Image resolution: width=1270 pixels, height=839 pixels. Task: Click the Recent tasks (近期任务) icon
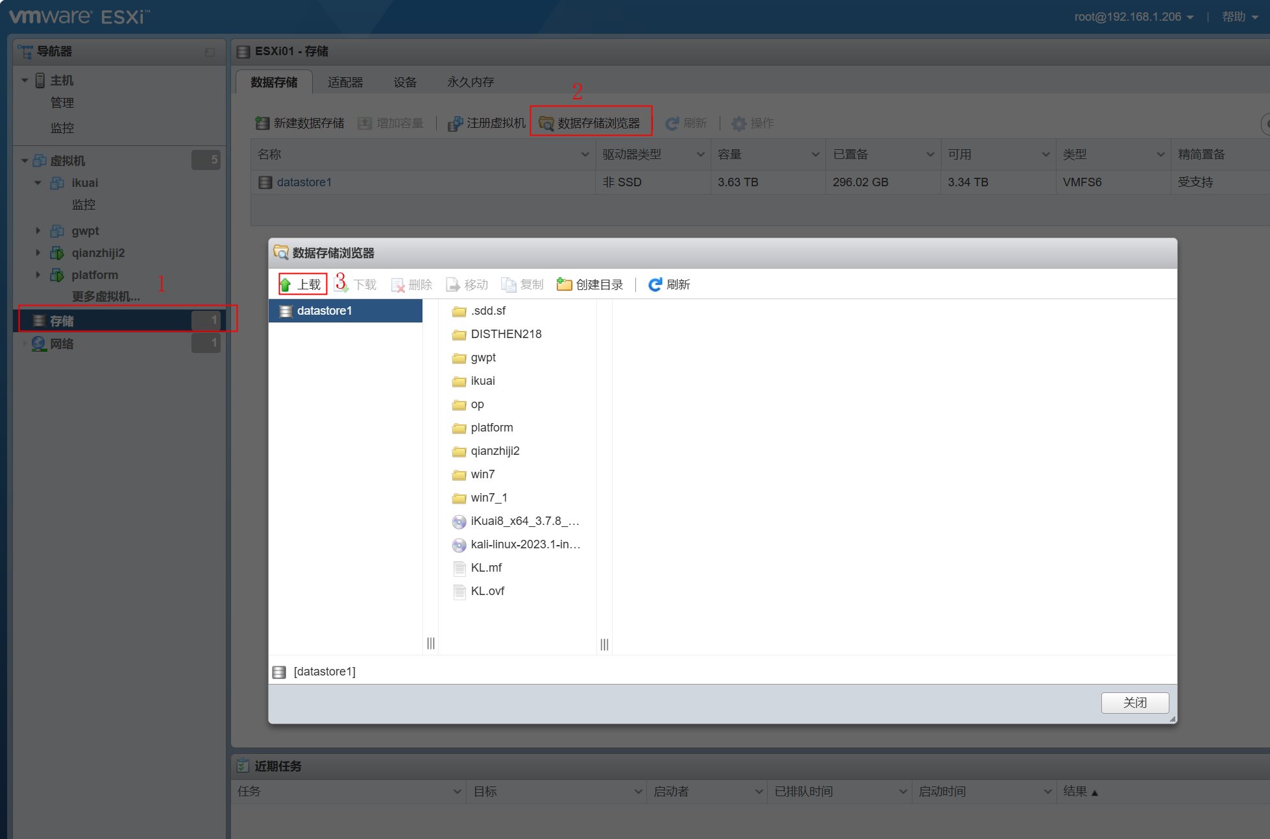243,766
